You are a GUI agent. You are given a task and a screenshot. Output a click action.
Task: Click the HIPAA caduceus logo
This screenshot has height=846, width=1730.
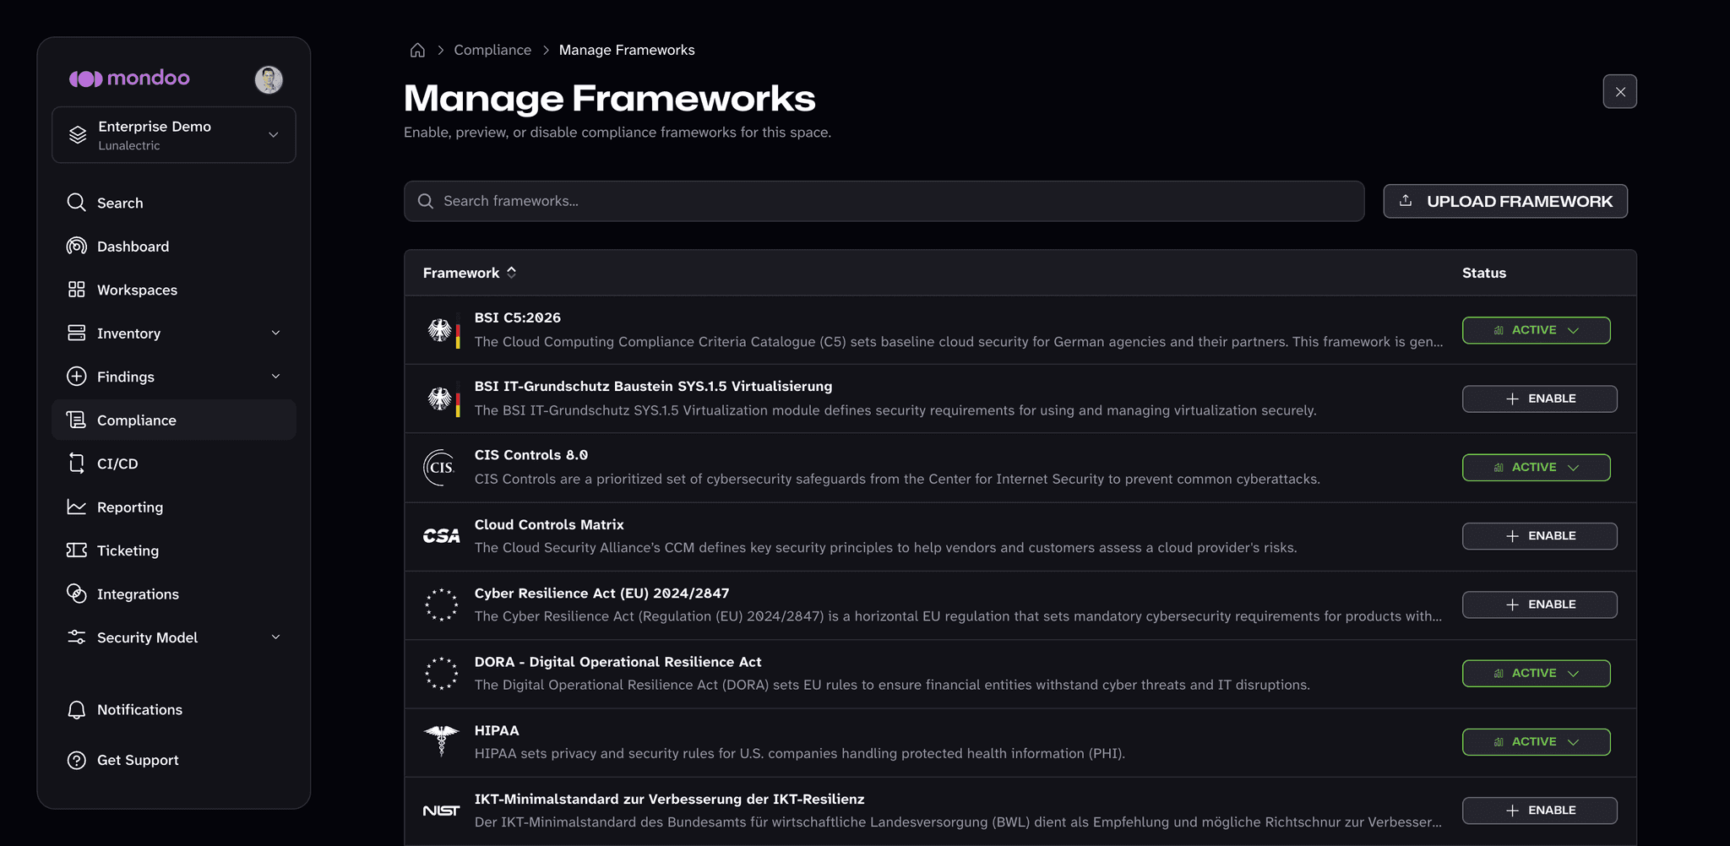click(441, 741)
